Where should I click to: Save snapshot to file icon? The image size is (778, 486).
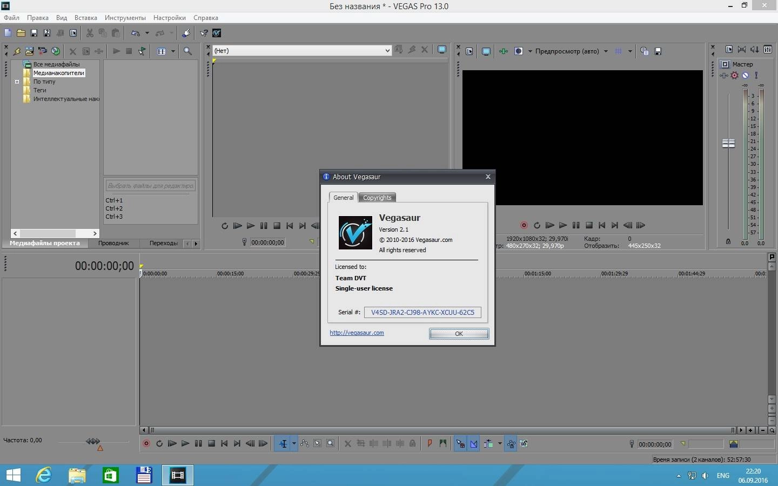658,51
